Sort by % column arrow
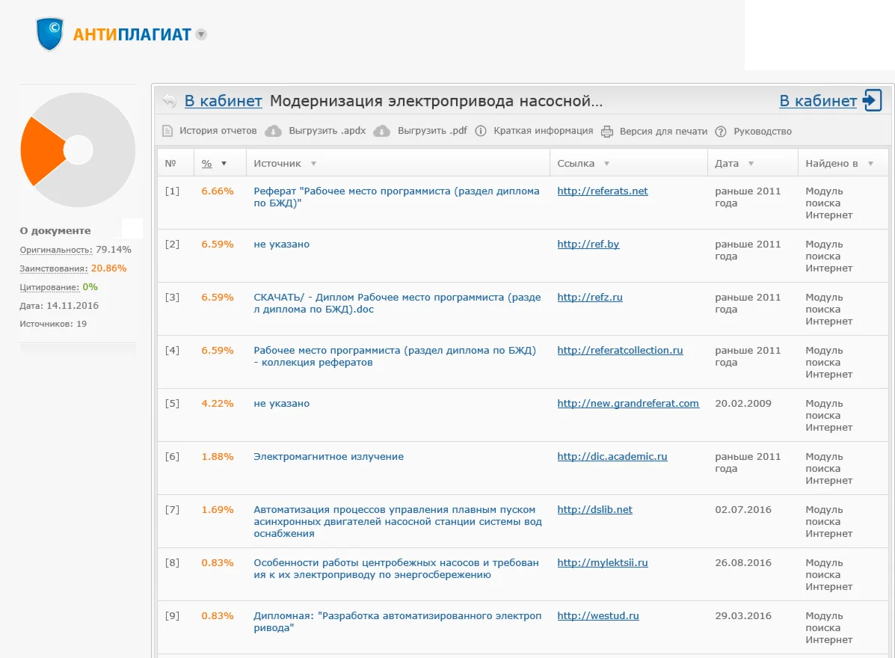Image resolution: width=895 pixels, height=658 pixels. coord(224,164)
